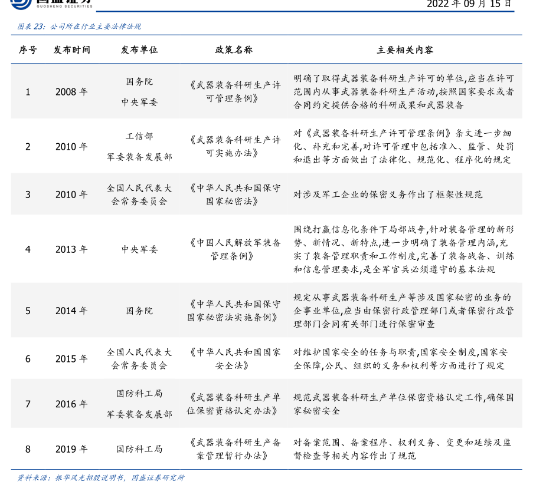Click row number 7 in table
The width and height of the screenshot is (533, 488).
pos(28,404)
